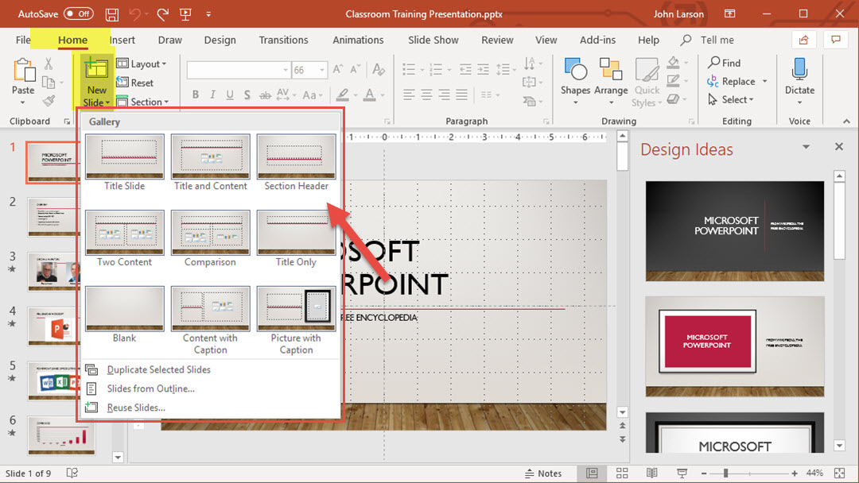Choose Reuse Slides from the gallery menu
This screenshot has width=859, height=483.
point(136,408)
